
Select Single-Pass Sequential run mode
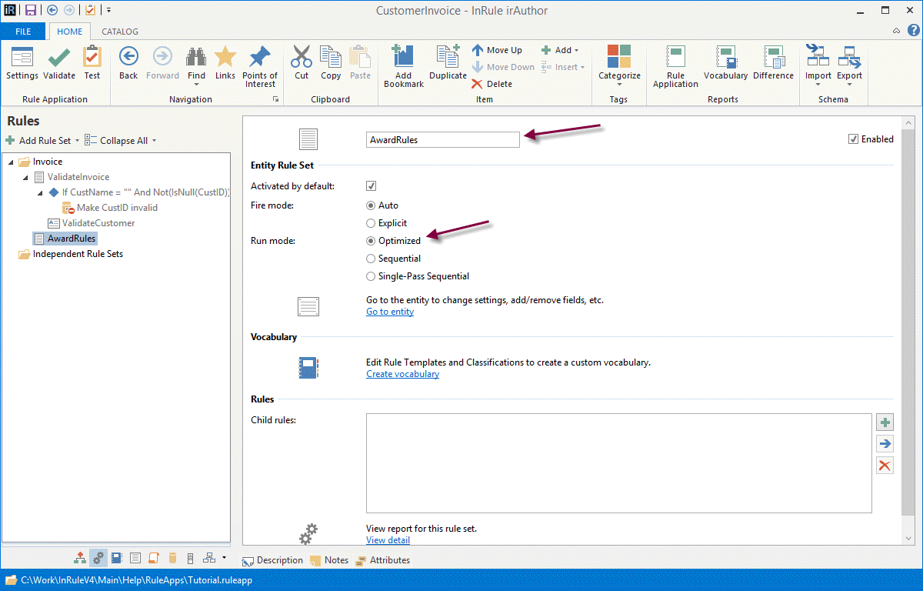(x=371, y=276)
